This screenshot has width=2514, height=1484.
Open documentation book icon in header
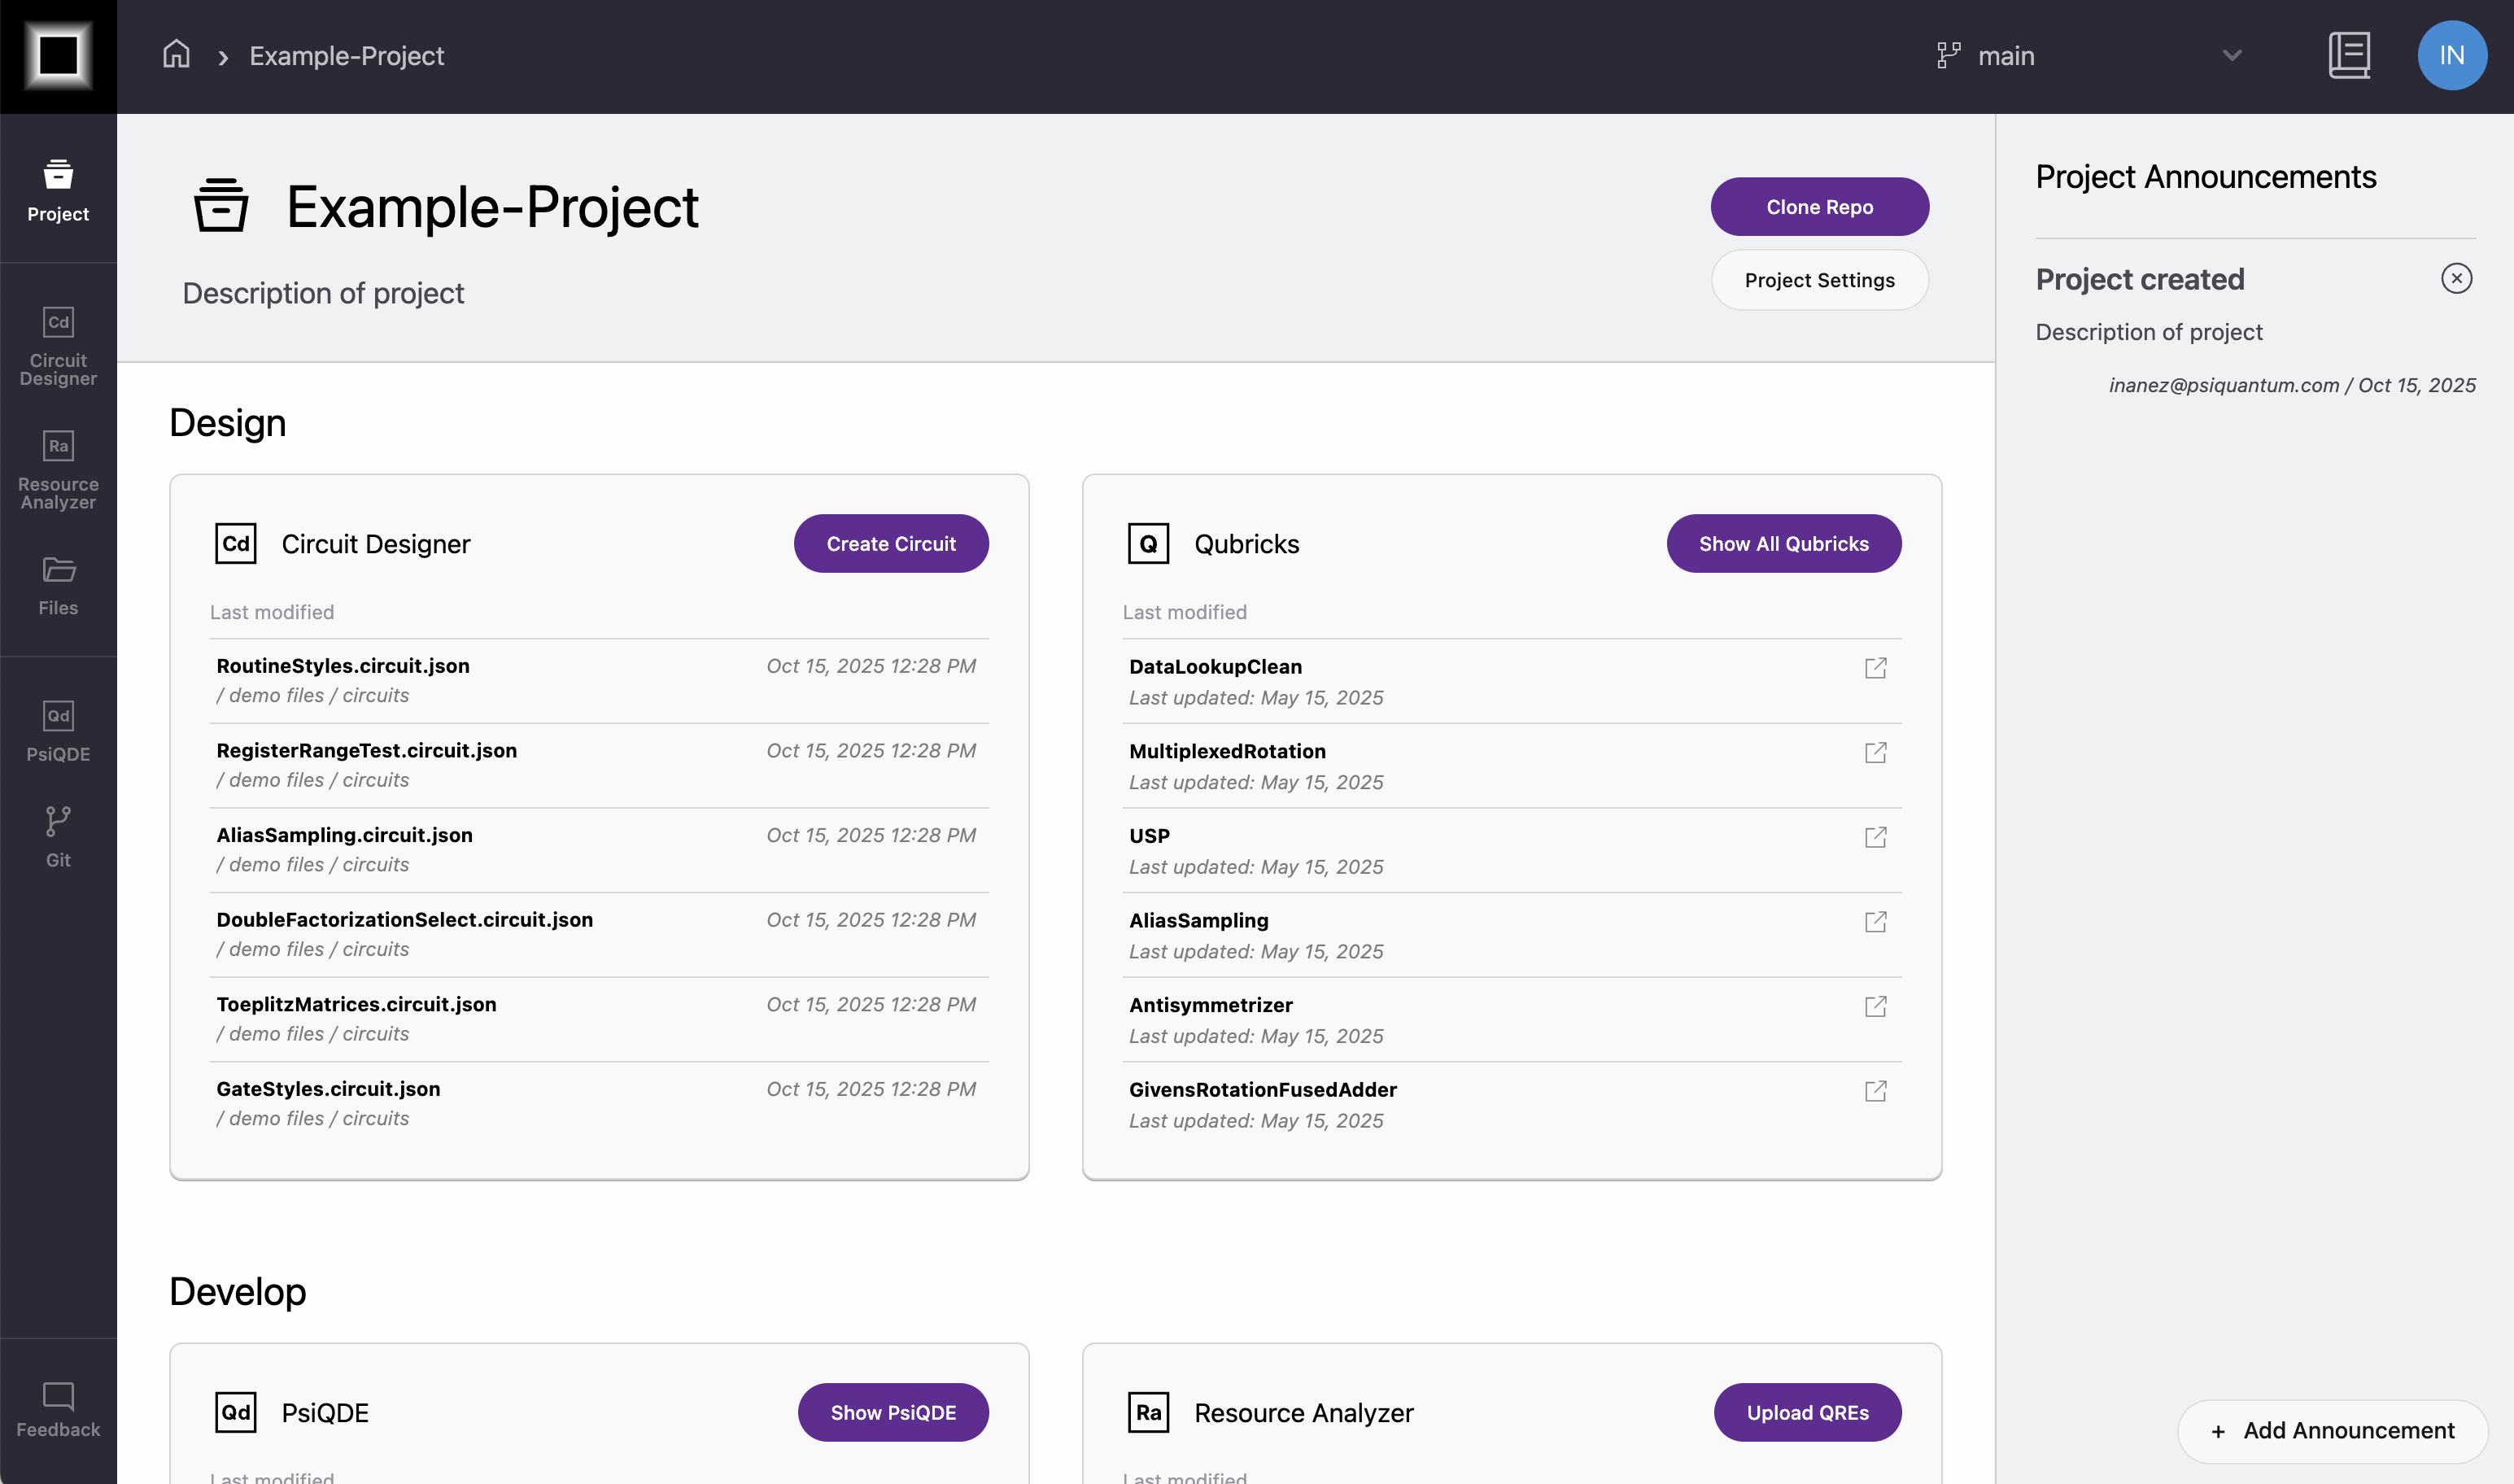point(2349,55)
